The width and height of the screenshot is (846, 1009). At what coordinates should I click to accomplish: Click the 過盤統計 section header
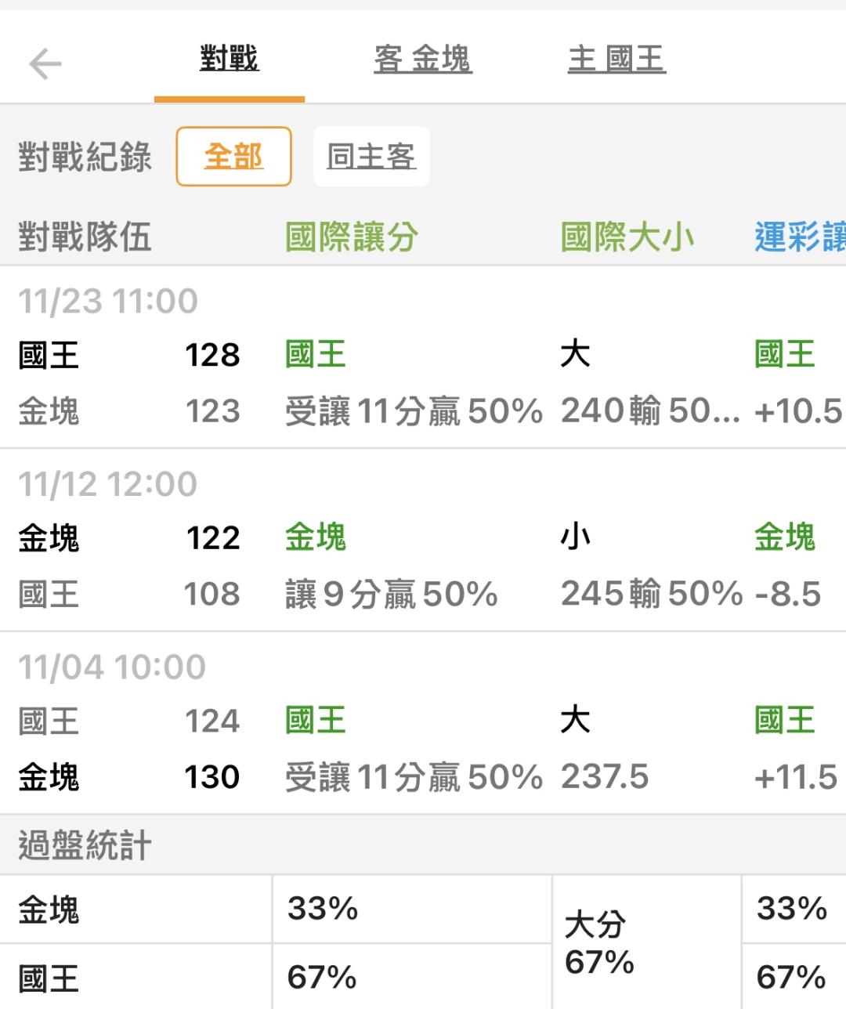click(x=85, y=846)
